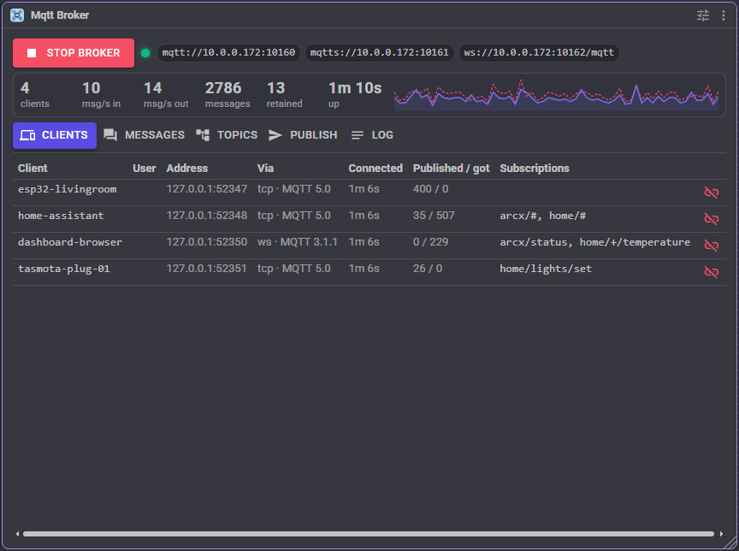Screen dimensions: 739x551
Task: Click the 35 / 507 published count
Action: coord(434,216)
